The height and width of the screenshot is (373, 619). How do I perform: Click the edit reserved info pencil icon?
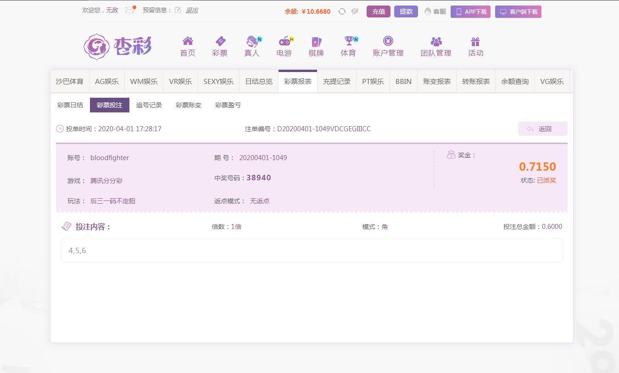178,10
